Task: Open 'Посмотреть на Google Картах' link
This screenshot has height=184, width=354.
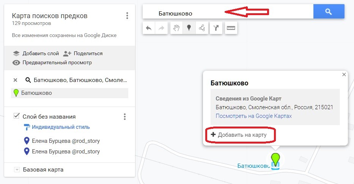Action: pos(253,116)
